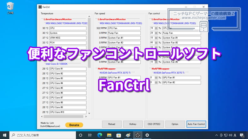The height and width of the screenshot is (139, 248).
Task: Click the VRM MOS temperature name field
Action: 68,38
